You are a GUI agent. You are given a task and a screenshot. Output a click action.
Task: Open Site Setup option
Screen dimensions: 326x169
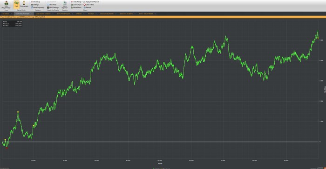click(35, 2)
